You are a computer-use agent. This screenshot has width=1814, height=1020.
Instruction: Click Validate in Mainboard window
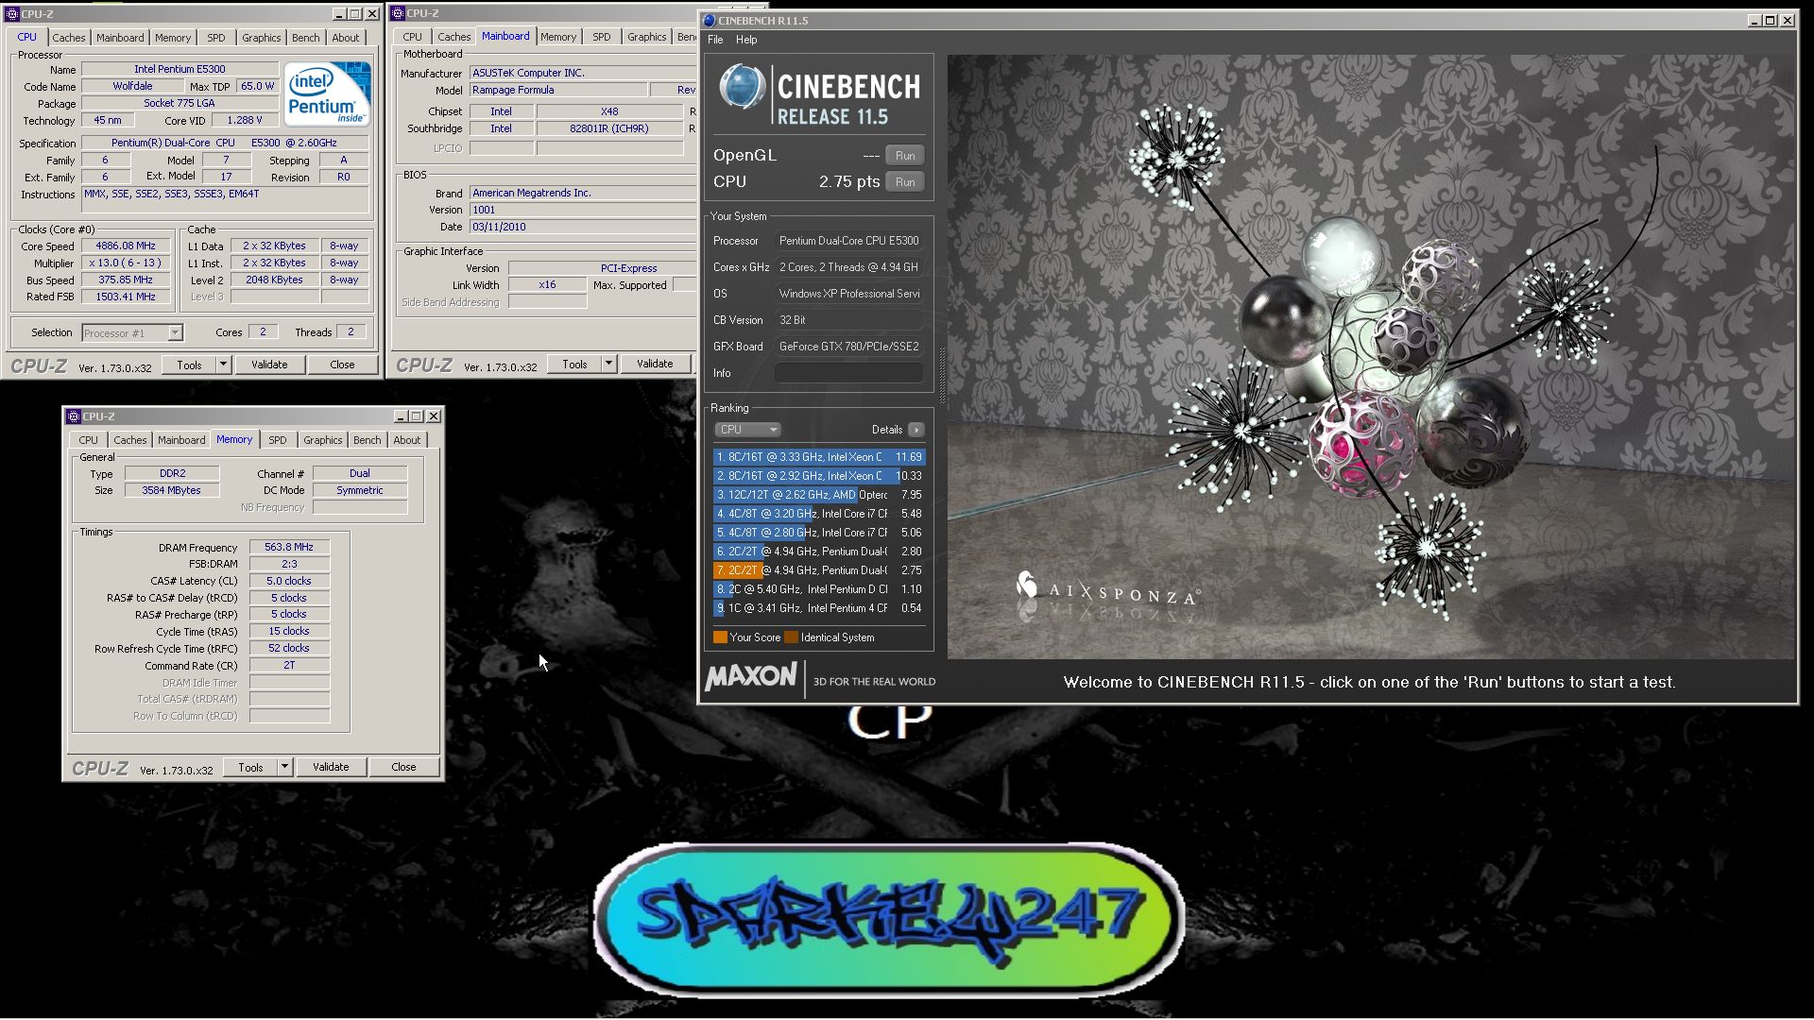point(655,364)
